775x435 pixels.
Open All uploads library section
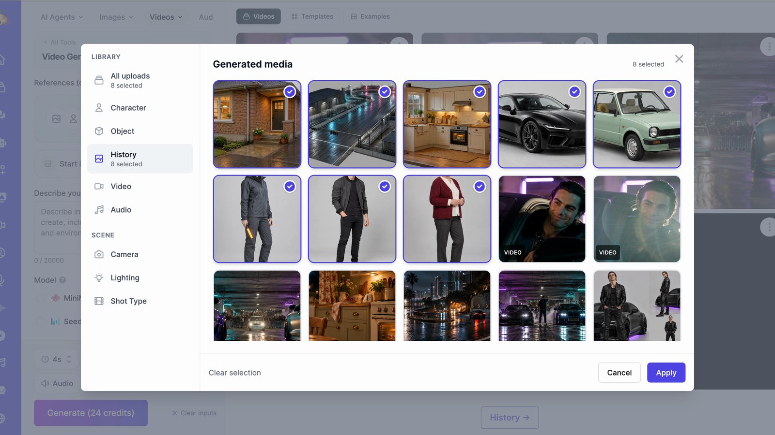[140, 80]
